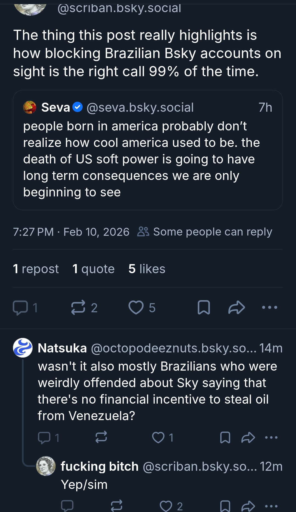Open the quoted Seva post
Screen dimensions: 296x512
click(x=148, y=160)
